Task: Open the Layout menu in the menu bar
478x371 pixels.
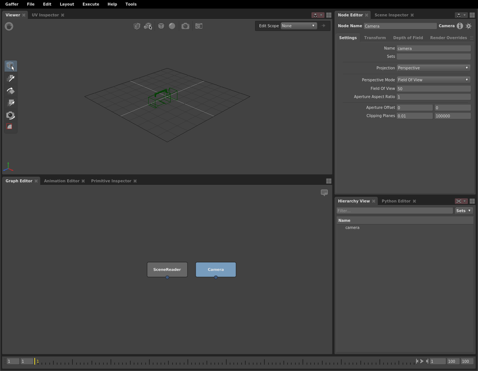Action: [67, 4]
